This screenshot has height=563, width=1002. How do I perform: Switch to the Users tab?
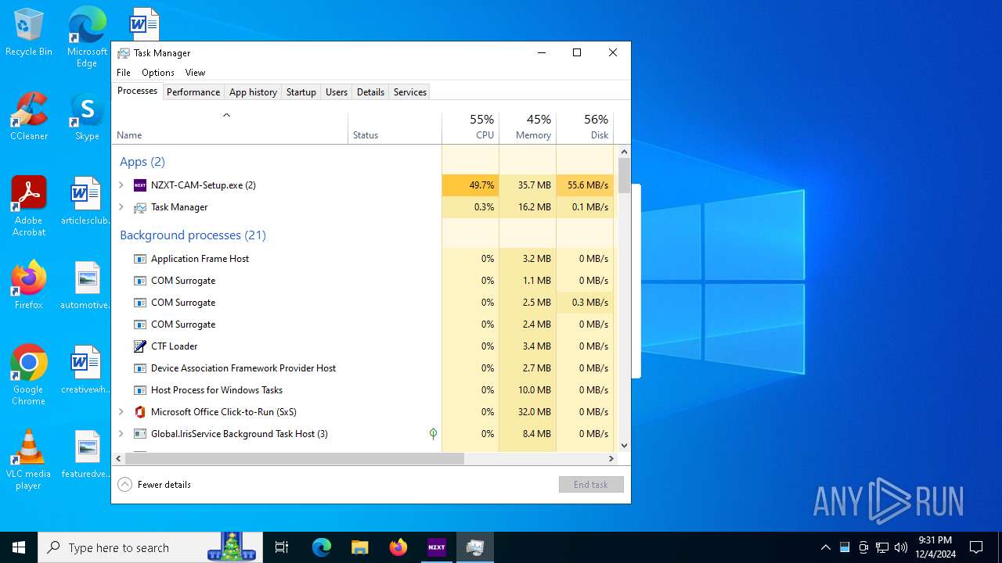coord(337,92)
